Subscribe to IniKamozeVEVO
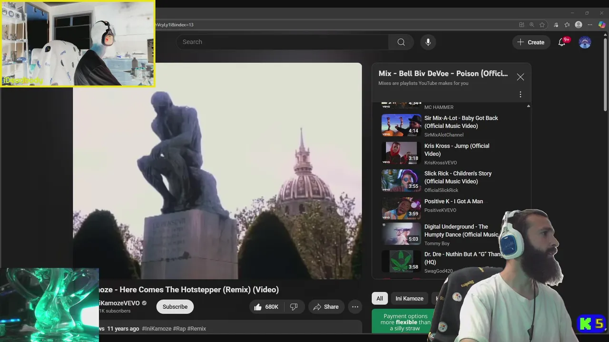This screenshot has width=609, height=342. click(x=175, y=307)
